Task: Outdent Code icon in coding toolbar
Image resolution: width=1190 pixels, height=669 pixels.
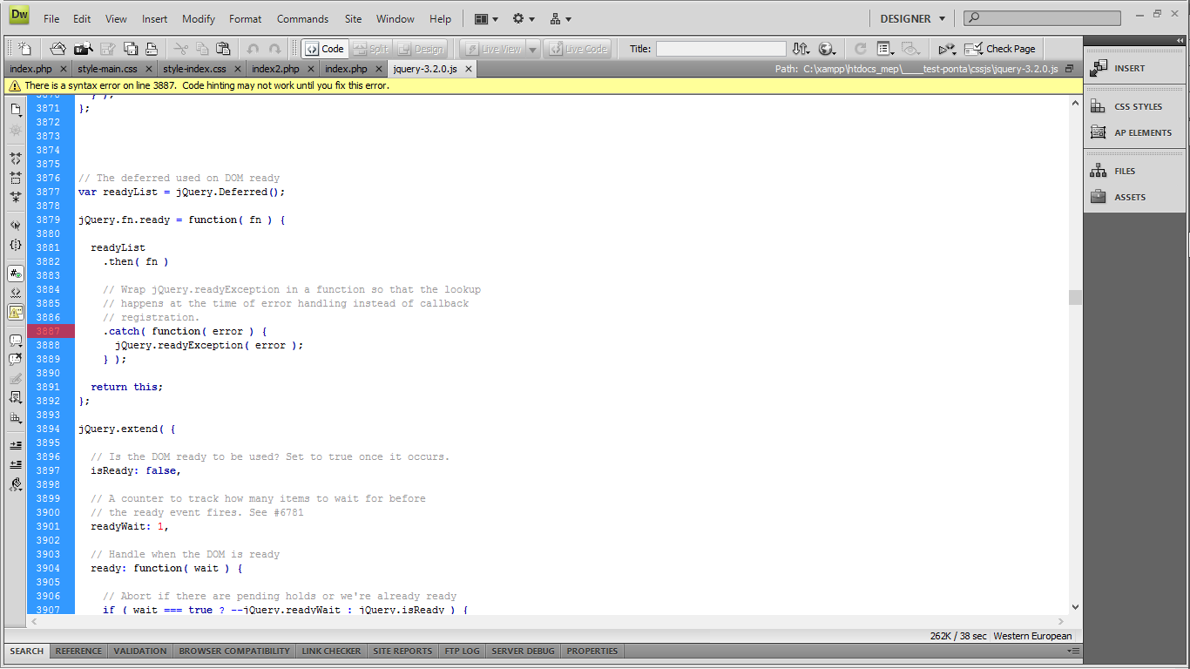Action: coord(16,464)
